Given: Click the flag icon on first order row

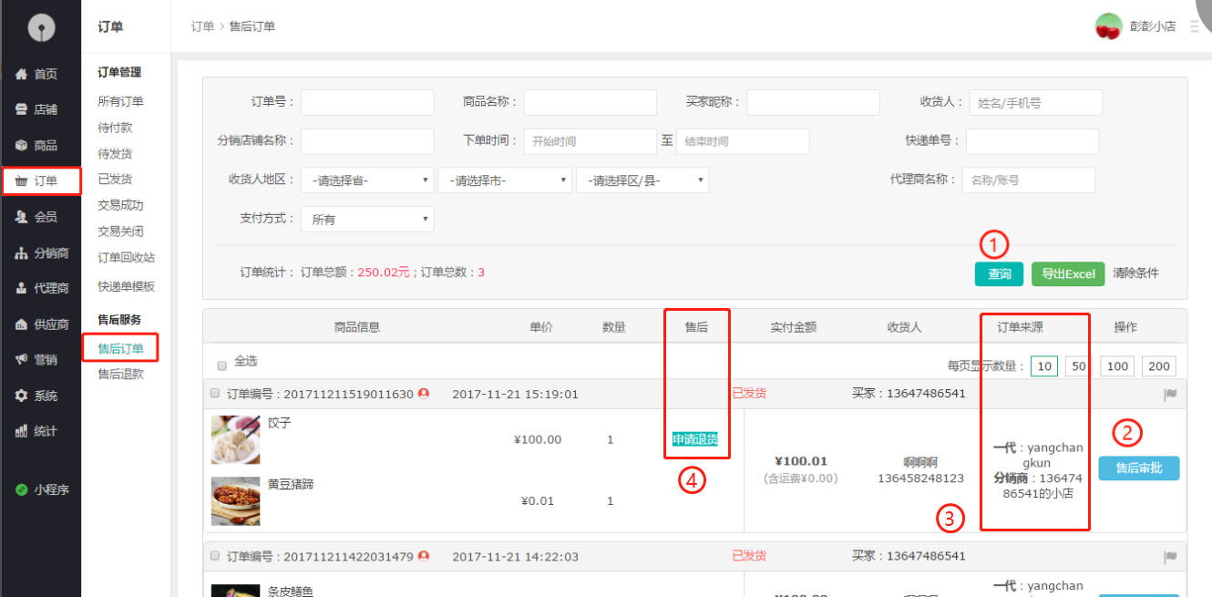Looking at the screenshot, I should [x=1171, y=395].
